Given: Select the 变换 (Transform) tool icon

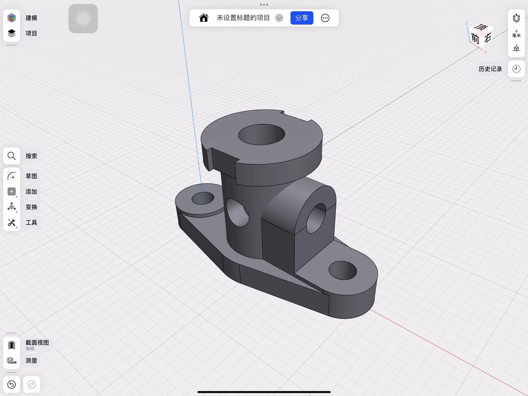Looking at the screenshot, I should [12, 207].
